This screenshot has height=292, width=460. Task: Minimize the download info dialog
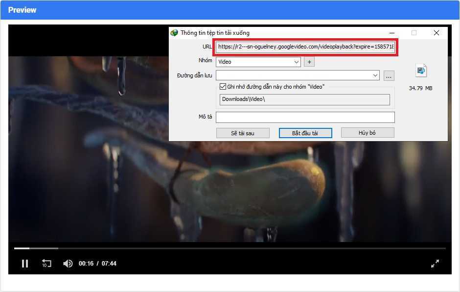(x=391, y=33)
